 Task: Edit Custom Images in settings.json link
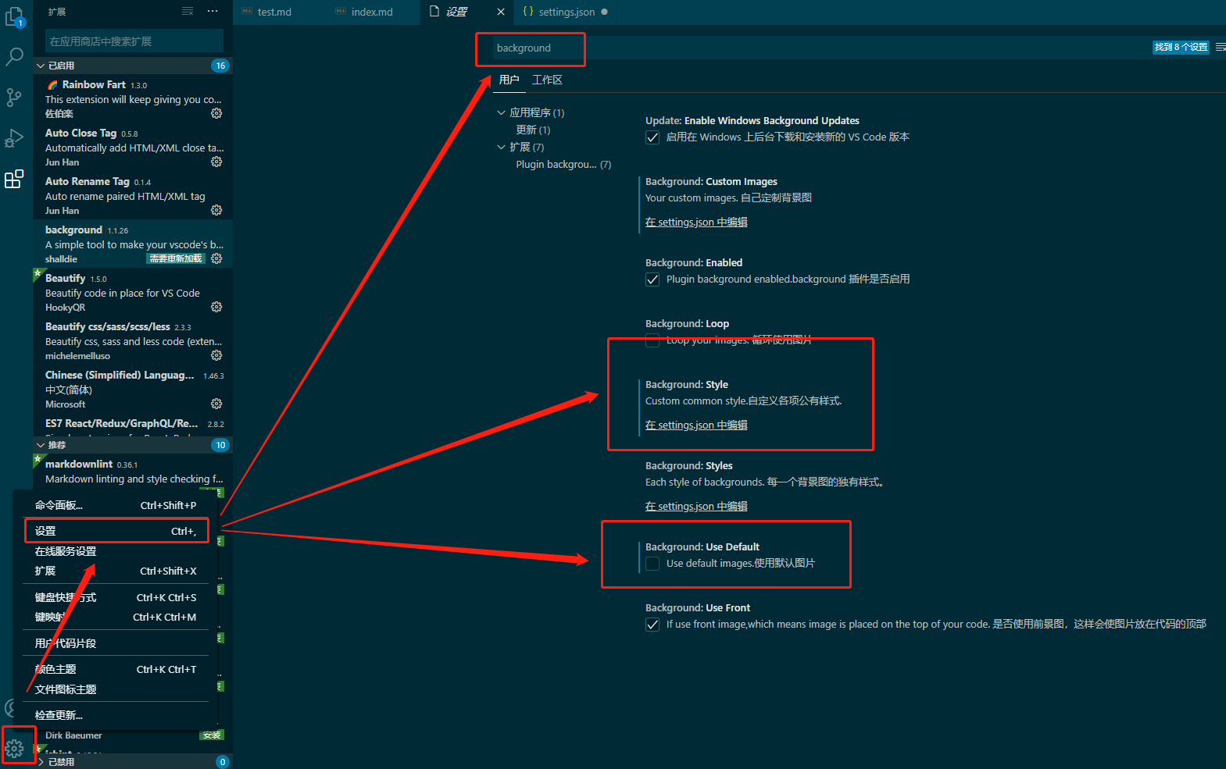click(x=696, y=223)
